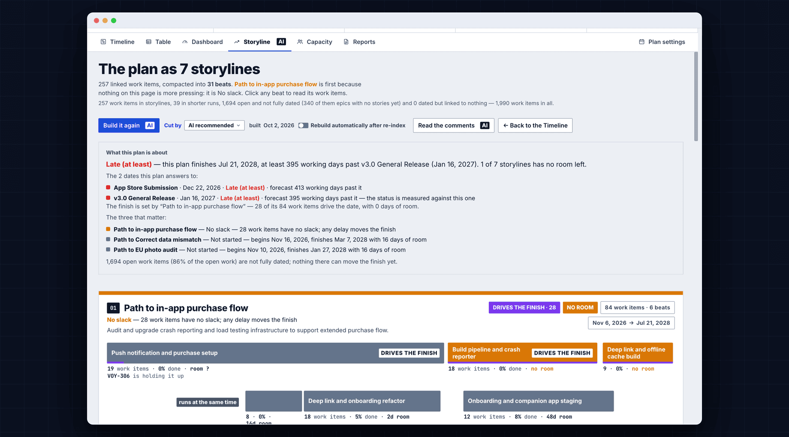The height and width of the screenshot is (437, 789).
Task: Open Onboarding and companion app staging beat
Action: point(539,401)
